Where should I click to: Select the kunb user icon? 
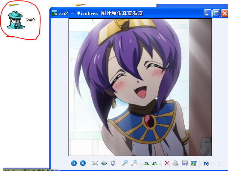(16, 20)
